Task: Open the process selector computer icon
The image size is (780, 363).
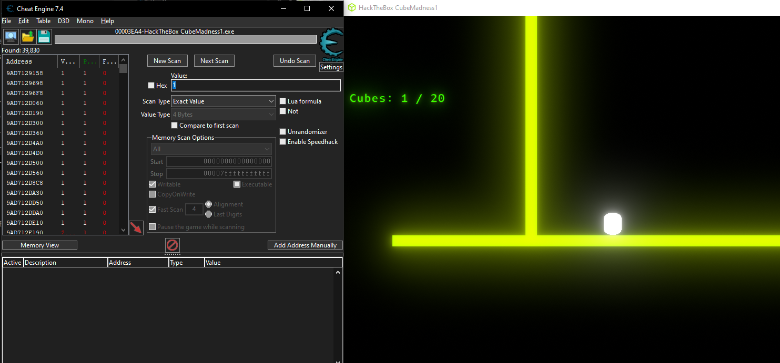Action: click(11, 37)
